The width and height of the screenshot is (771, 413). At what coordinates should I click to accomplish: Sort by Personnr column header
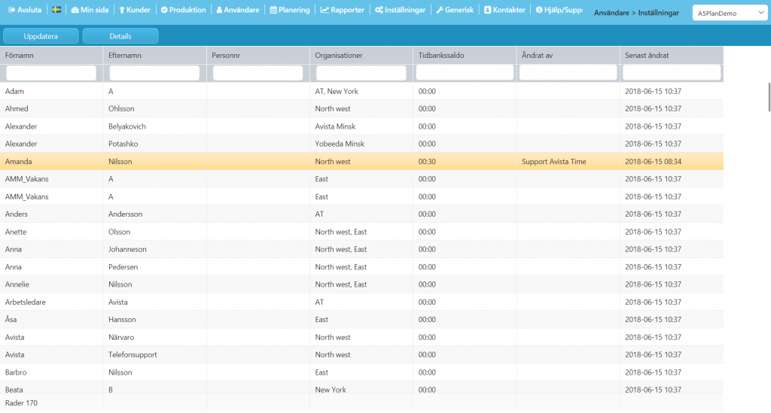[258, 55]
